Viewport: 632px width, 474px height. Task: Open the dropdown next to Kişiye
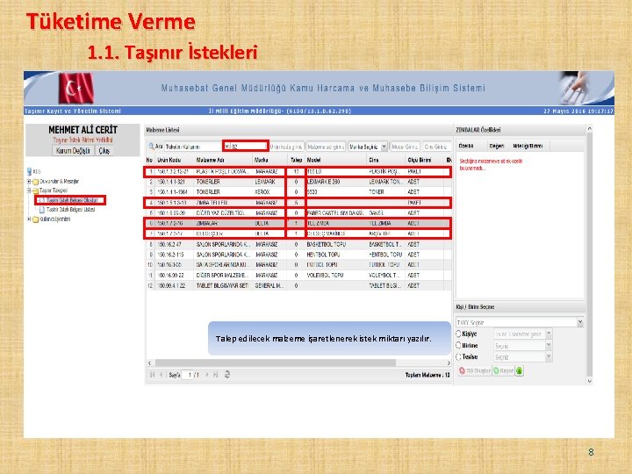point(548,334)
